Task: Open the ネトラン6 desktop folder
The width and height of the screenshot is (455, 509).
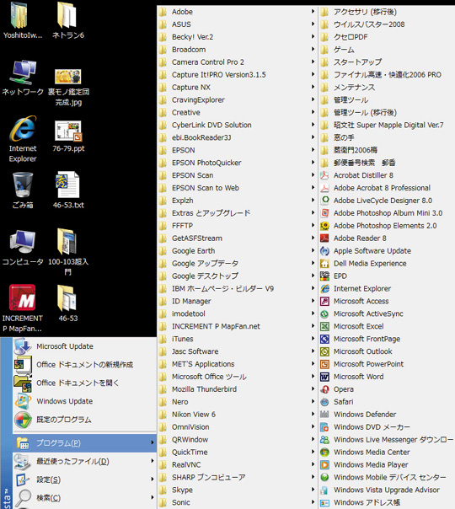Action: pyautogui.click(x=68, y=20)
